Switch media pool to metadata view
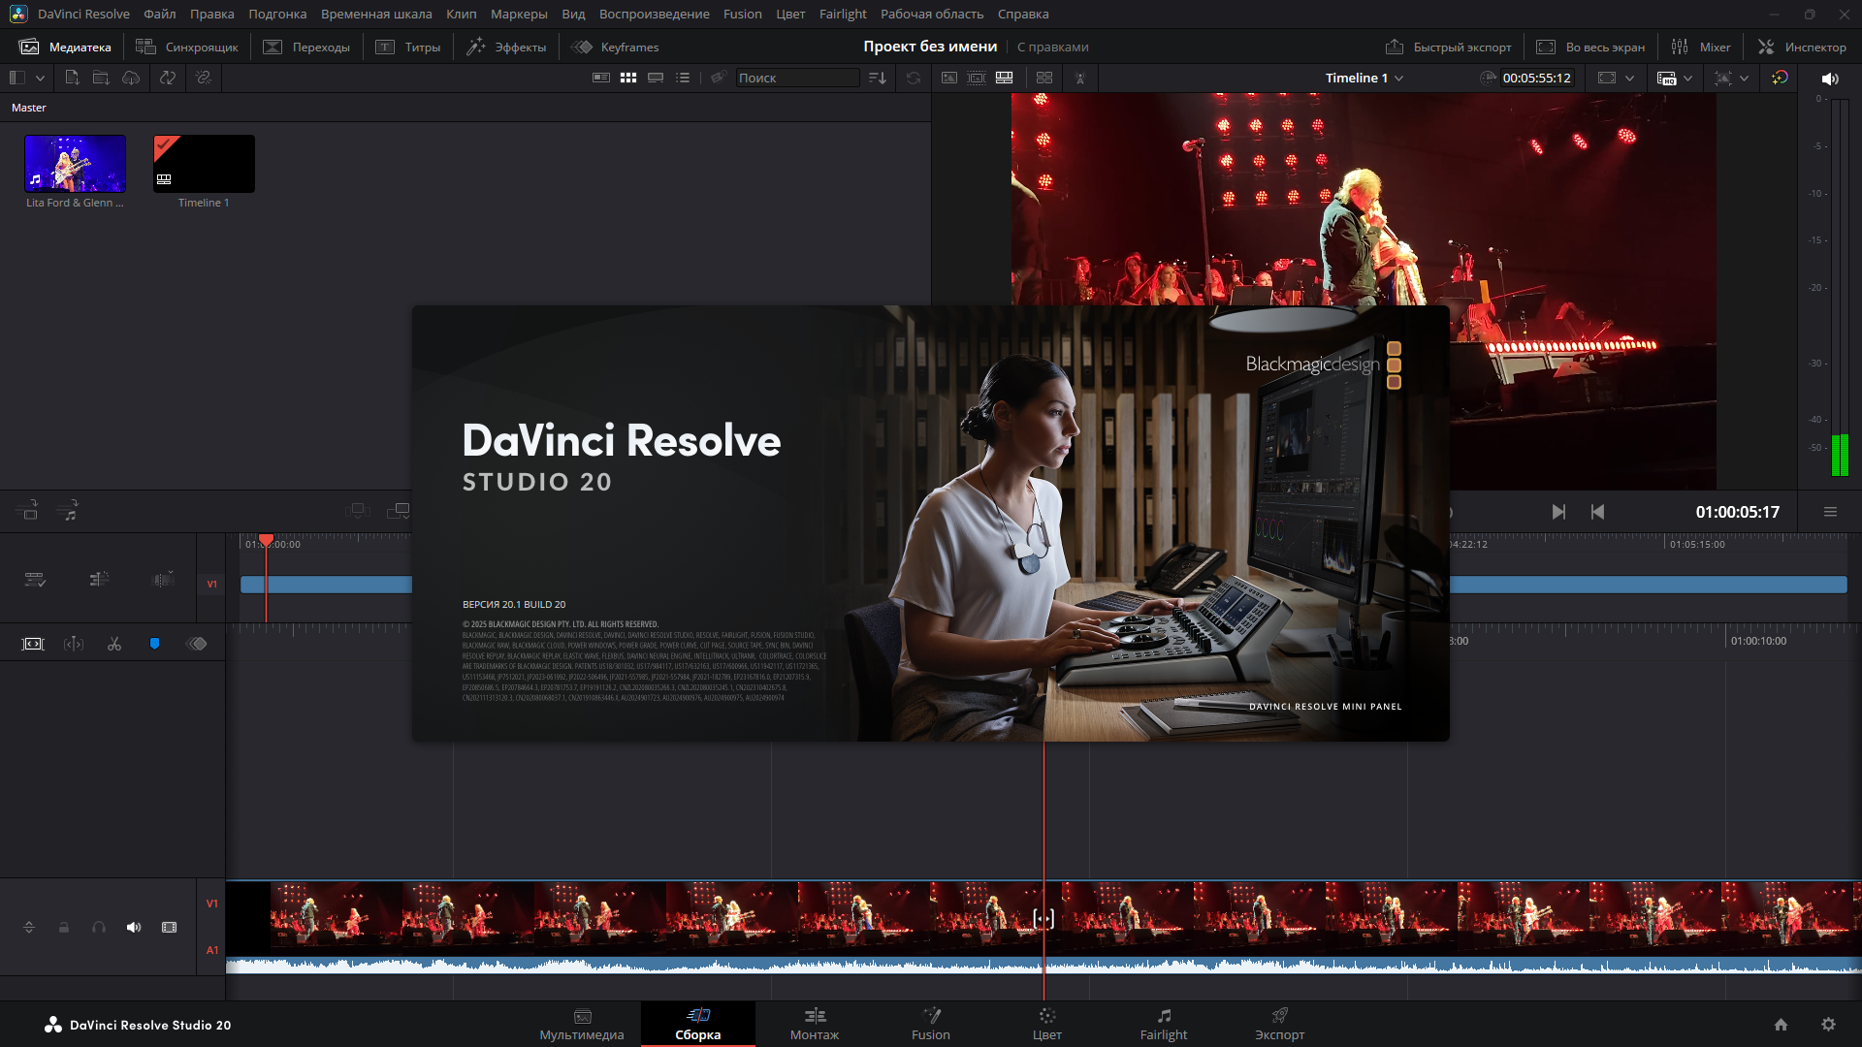 pos(601,78)
